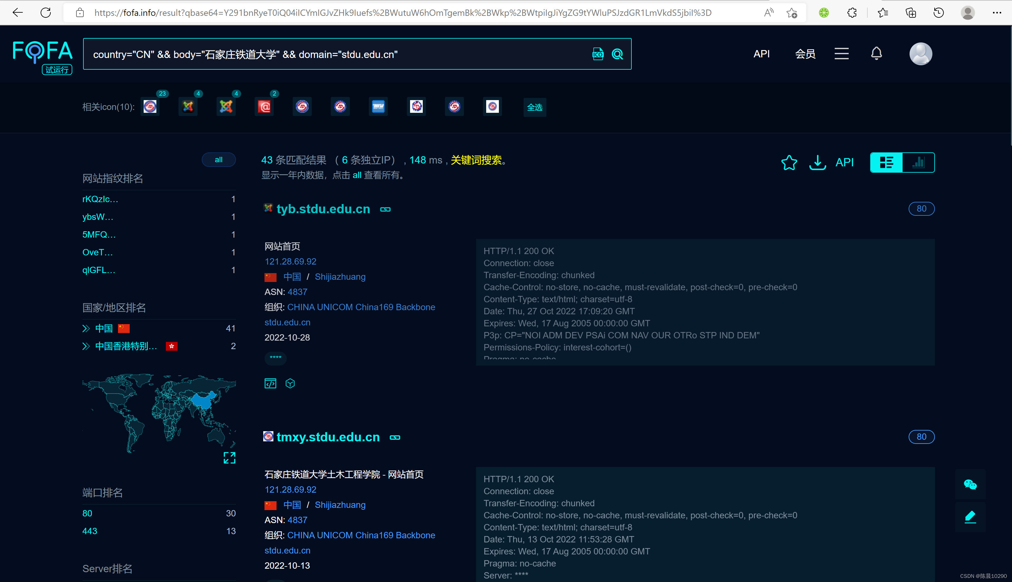Expand the 中国香港特别 region entry
The width and height of the screenshot is (1012, 582).
coord(86,346)
